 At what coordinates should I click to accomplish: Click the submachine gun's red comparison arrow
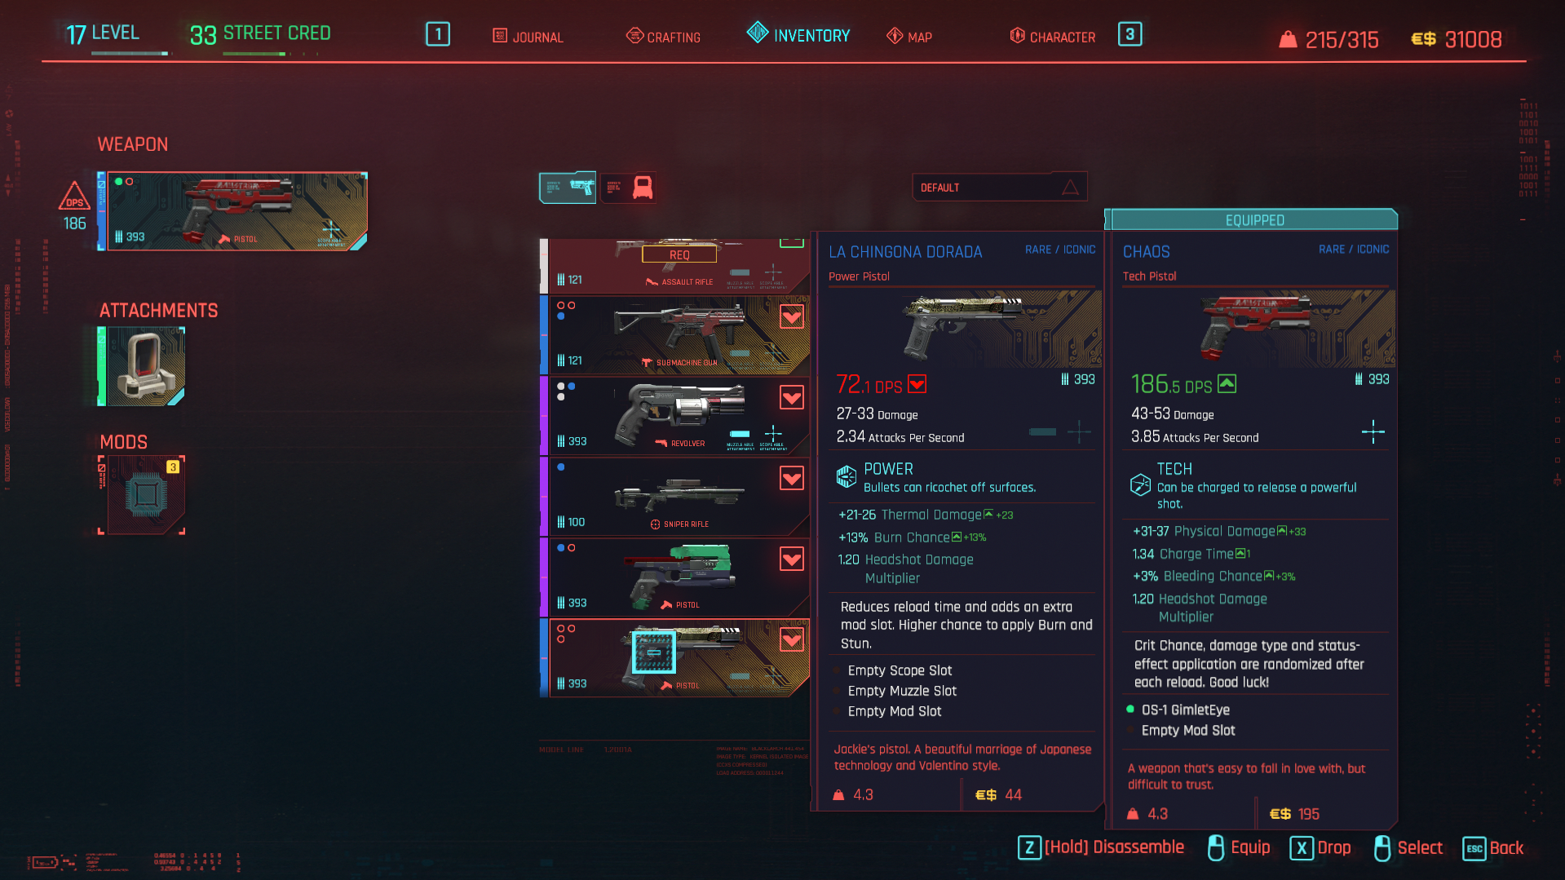click(791, 316)
